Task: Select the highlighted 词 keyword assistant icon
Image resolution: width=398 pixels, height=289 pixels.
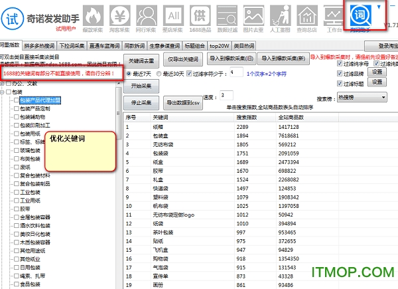Action: (x=362, y=16)
